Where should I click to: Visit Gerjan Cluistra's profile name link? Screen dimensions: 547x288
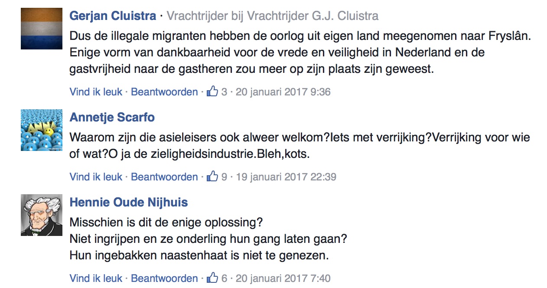point(113,16)
